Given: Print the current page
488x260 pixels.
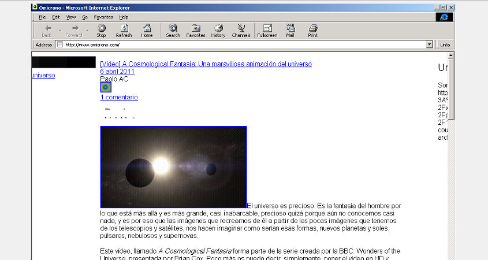Looking at the screenshot, I should pos(313,31).
